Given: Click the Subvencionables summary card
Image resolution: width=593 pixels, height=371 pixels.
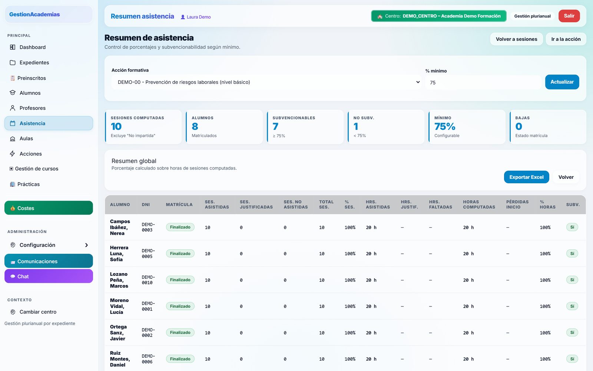Looking at the screenshot, I should (305, 127).
